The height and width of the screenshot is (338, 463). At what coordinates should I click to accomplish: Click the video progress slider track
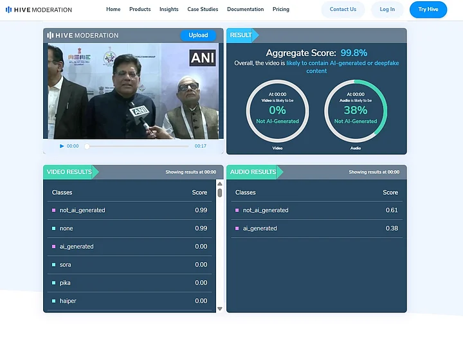coord(138,146)
